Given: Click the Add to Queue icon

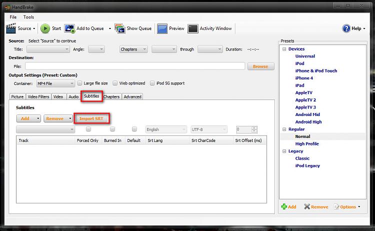Looking at the screenshot, I should (69, 28).
